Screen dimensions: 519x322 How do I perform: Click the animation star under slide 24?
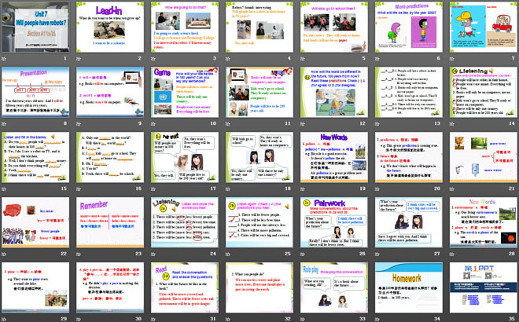(x=153, y=254)
